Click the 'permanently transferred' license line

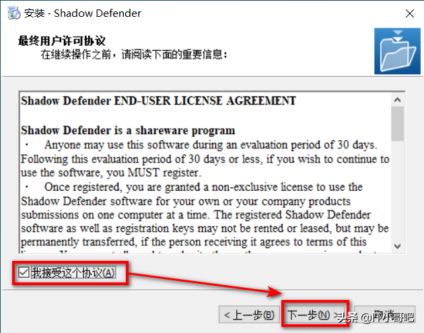[x=194, y=242]
